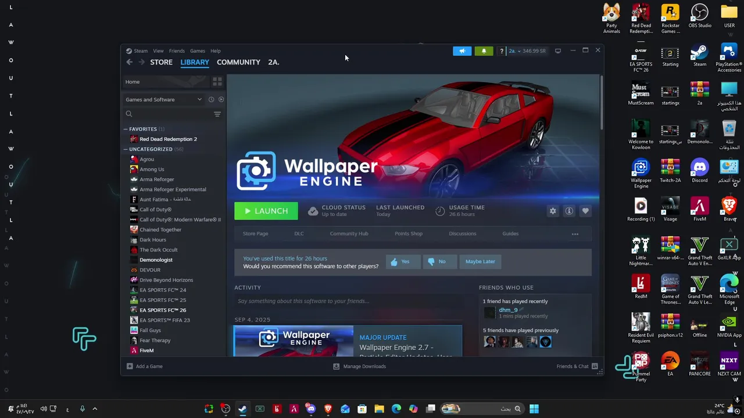Viewport: 744px width, 418px height.
Task: Open OBS Studio desktop shortcut
Action: [x=700, y=16]
